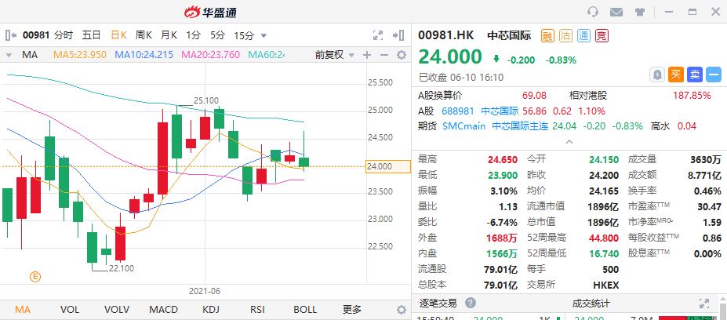727x320 pixels.
Task: Switch to 15分 fifteen-minute chart
Action: point(244,35)
